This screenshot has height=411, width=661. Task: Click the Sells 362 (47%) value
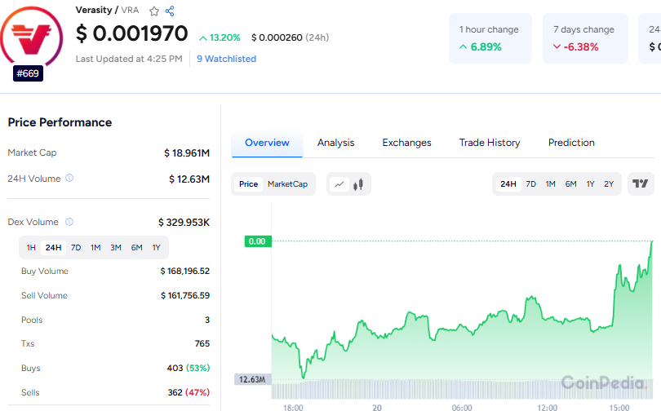pos(189,392)
